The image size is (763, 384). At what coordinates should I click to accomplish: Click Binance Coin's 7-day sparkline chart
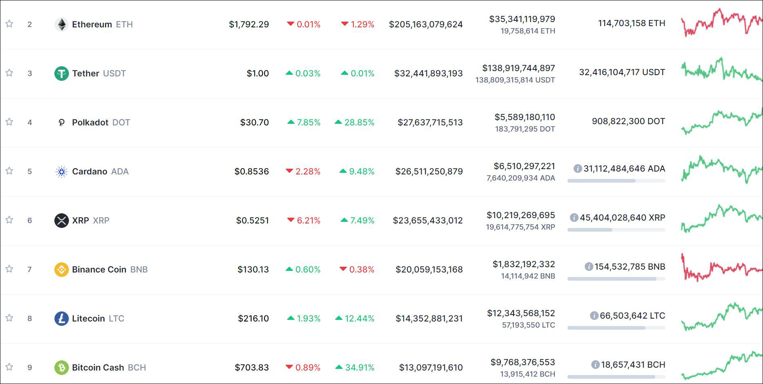(721, 268)
